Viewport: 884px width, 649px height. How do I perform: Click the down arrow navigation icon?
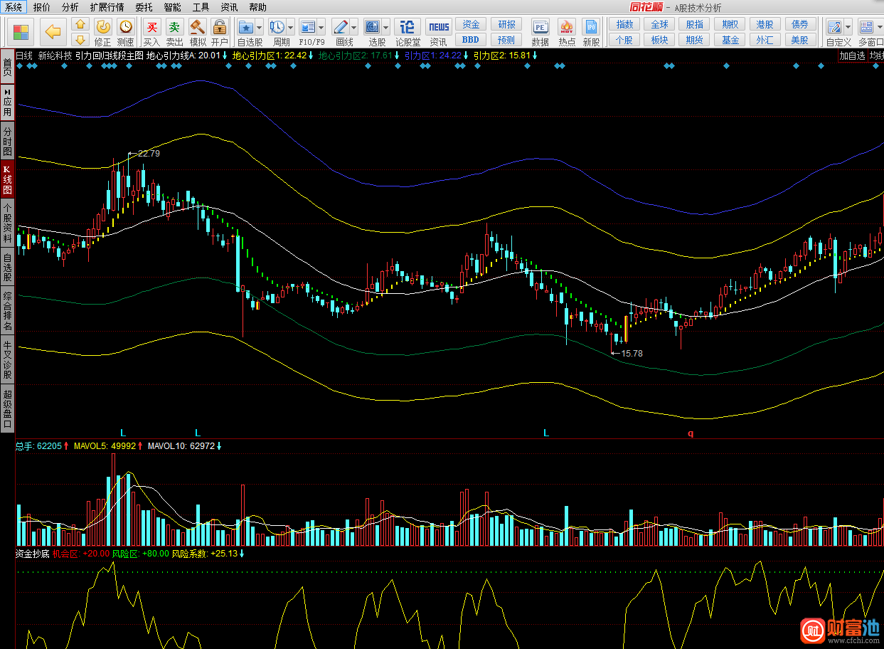tap(80, 39)
